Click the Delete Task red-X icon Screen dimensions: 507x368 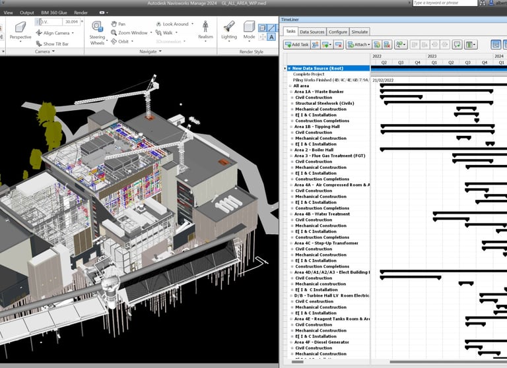coord(338,45)
